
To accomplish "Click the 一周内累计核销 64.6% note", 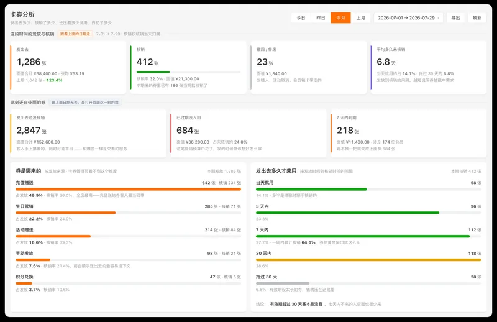I will pyautogui.click(x=293, y=242).
